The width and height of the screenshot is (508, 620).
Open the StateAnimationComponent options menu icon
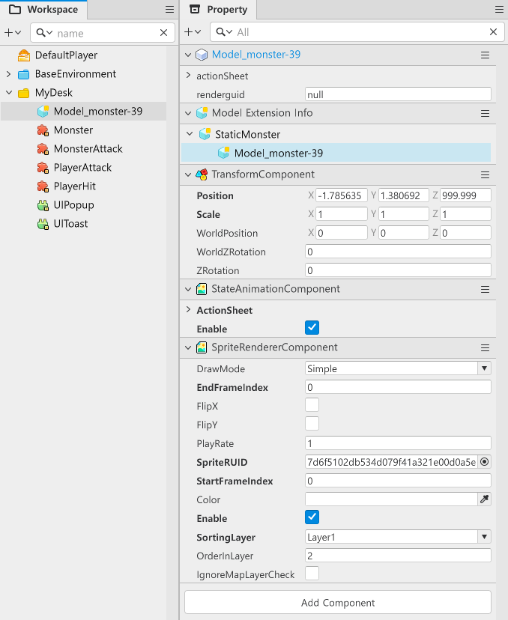485,289
